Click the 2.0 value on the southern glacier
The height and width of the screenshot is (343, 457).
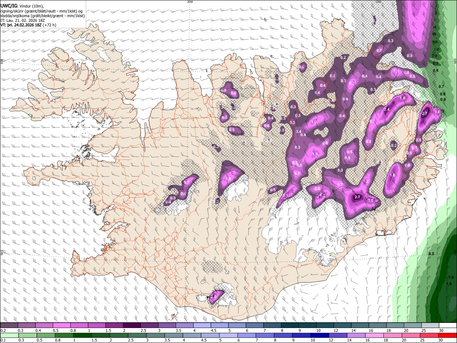(x=214, y=297)
